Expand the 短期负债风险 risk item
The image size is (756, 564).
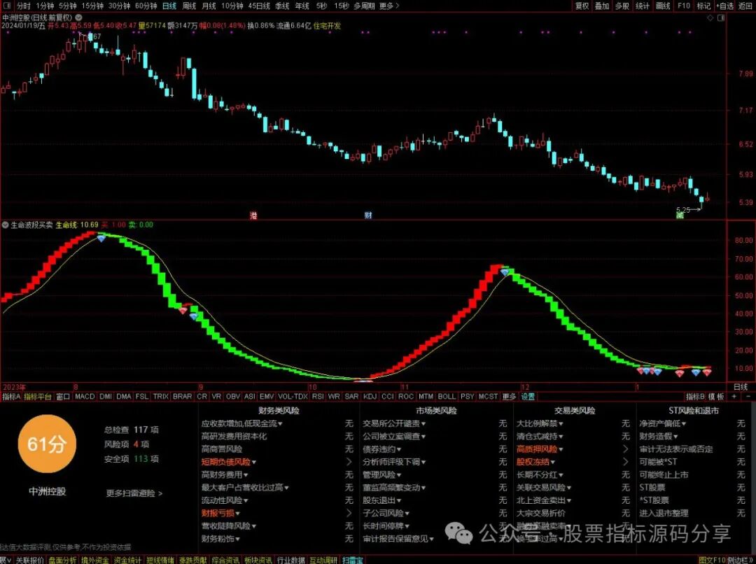(228, 462)
